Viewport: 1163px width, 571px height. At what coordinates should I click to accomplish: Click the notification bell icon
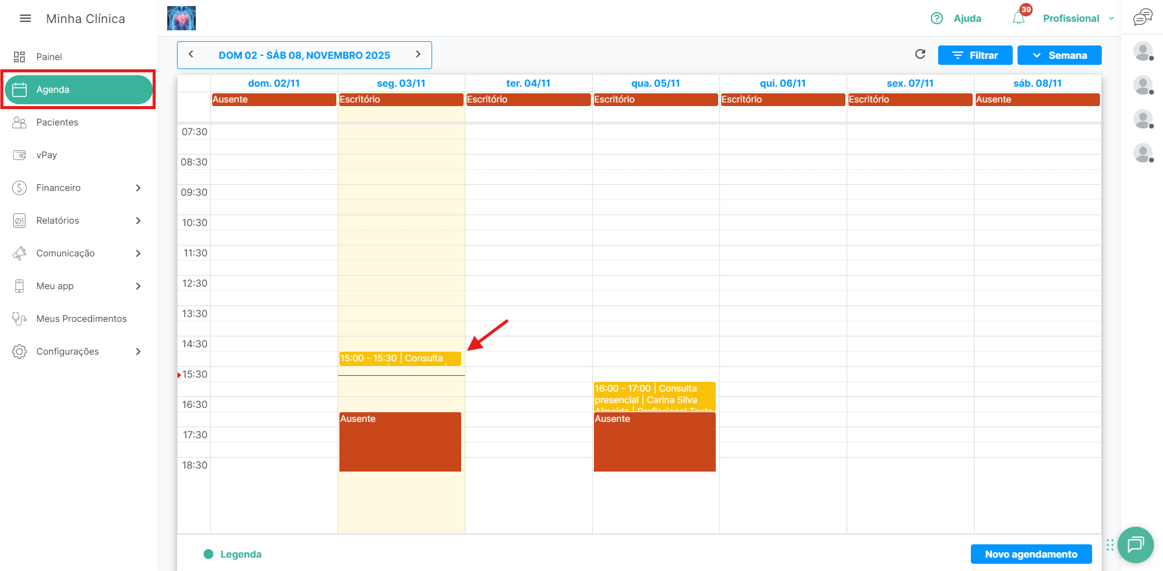click(x=1019, y=18)
